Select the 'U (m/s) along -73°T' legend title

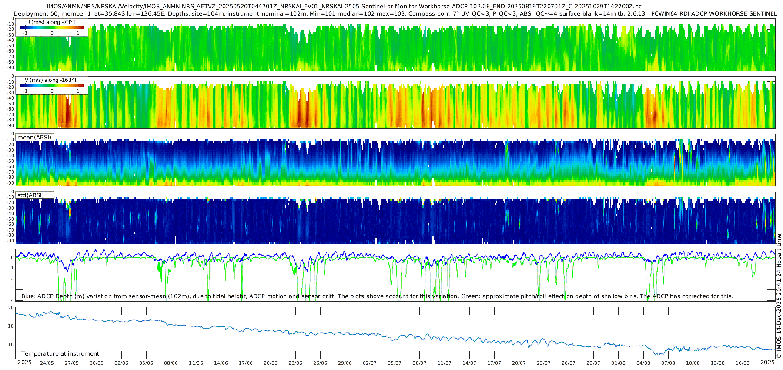click(x=51, y=22)
